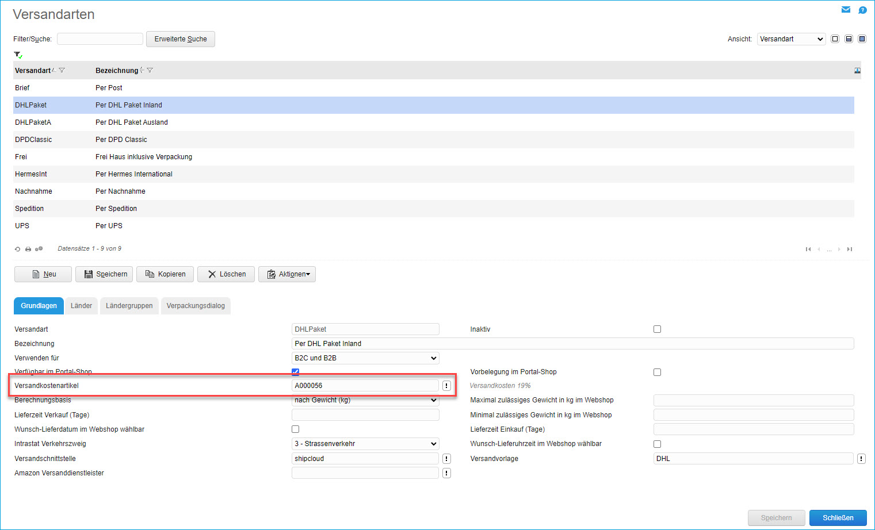Screen dimensions: 875x530
Task: Click the blue help question mark icon
Action: click(x=862, y=10)
